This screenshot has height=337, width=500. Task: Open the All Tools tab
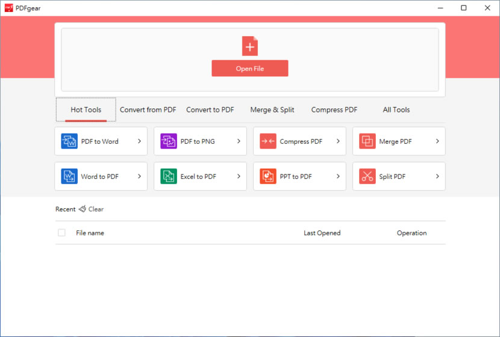pyautogui.click(x=396, y=110)
